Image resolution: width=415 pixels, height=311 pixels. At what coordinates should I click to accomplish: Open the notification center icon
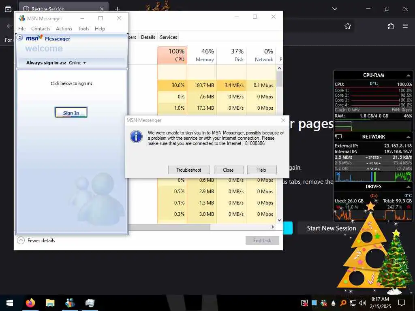pos(402,303)
